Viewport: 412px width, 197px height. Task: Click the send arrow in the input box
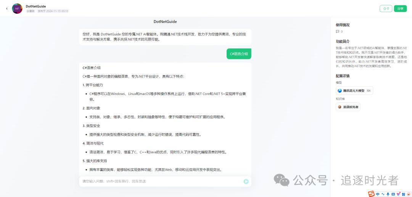point(246,181)
